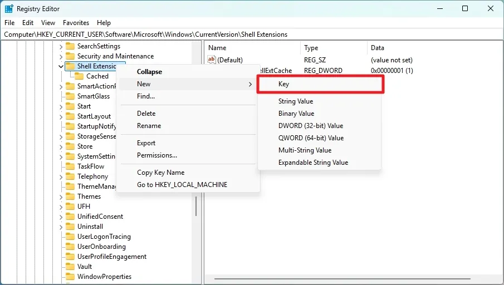The width and height of the screenshot is (504, 285).
Task: Click Find... in the context menu
Action: [188, 96]
